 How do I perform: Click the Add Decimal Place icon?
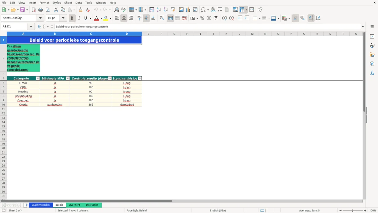coord(224,18)
